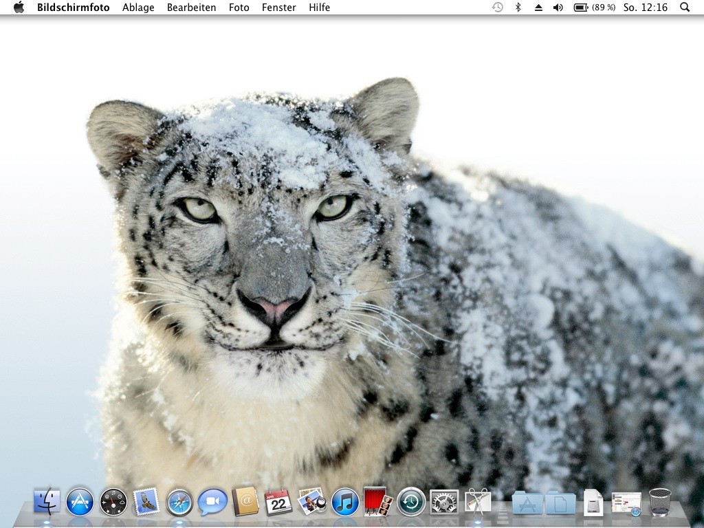Open Finder from the Dock
The image size is (704, 528).
[x=47, y=502]
